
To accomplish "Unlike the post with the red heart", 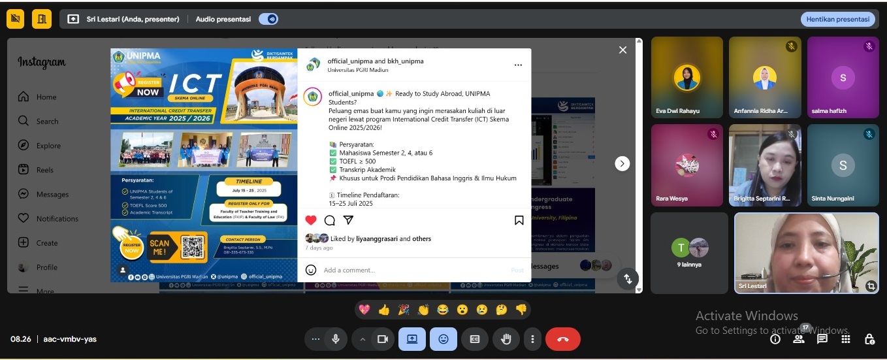I will pyautogui.click(x=311, y=220).
